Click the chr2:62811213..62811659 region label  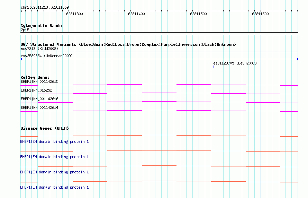(x=45, y=8)
